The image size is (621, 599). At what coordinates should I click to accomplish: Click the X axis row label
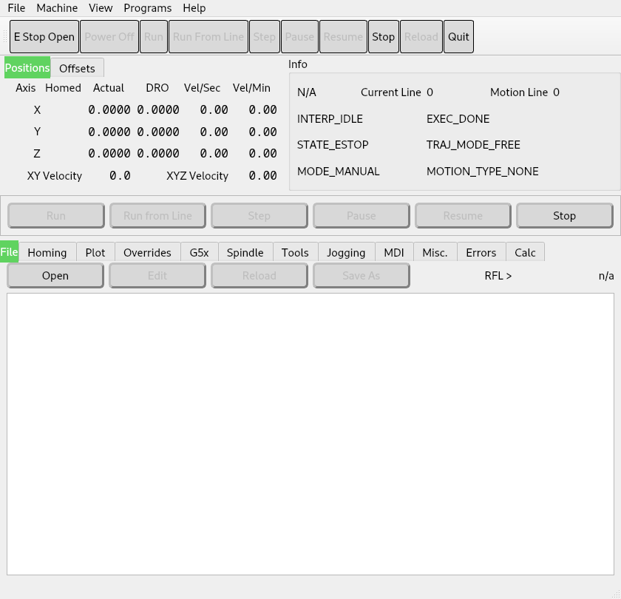click(37, 110)
